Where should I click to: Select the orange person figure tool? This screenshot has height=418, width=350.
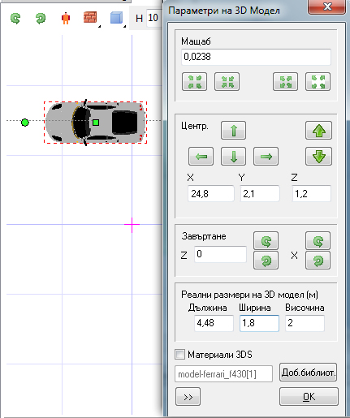click(x=66, y=19)
